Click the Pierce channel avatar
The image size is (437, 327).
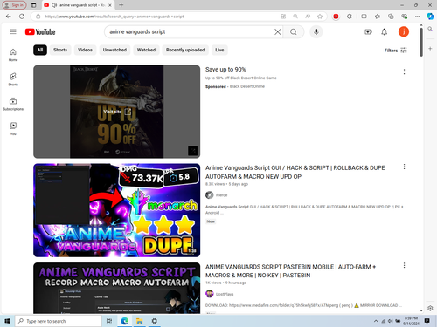210,195
